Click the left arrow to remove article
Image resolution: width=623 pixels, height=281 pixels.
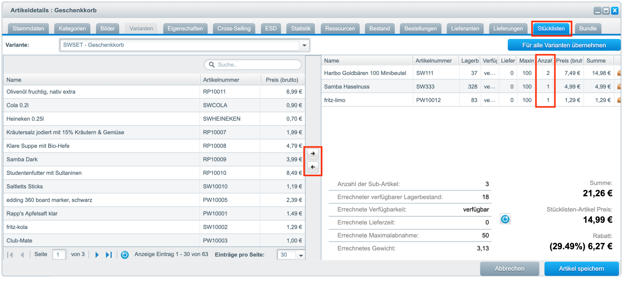click(313, 167)
